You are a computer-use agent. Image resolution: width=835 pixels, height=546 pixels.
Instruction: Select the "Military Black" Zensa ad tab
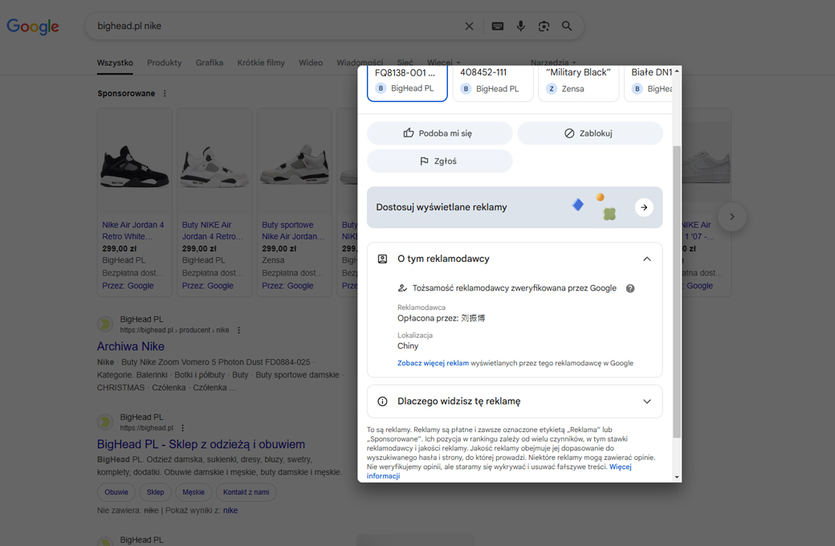(579, 83)
